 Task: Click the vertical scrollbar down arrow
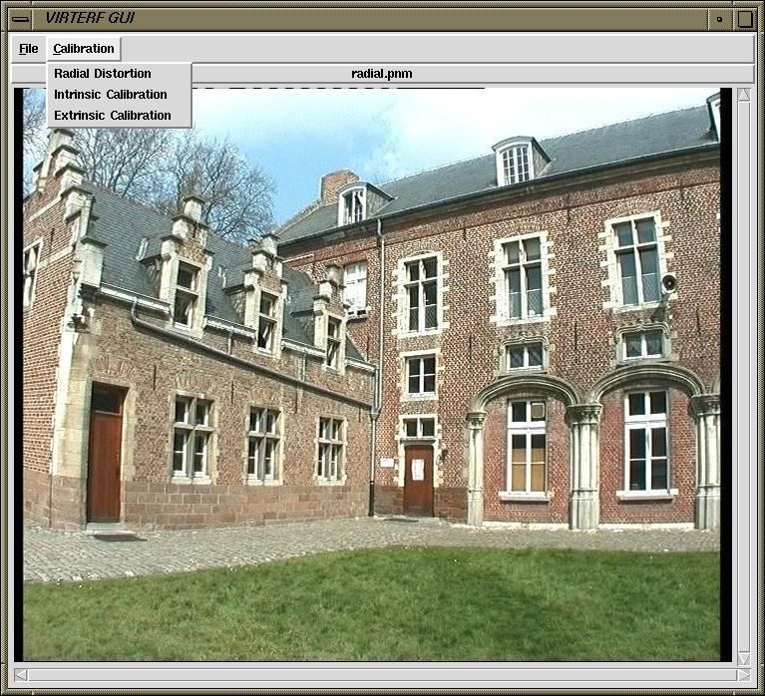(x=744, y=658)
